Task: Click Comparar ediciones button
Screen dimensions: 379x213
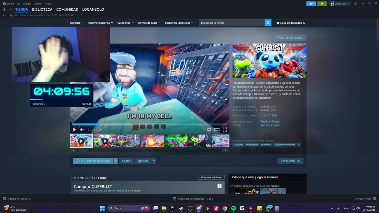Action: pyautogui.click(x=211, y=177)
